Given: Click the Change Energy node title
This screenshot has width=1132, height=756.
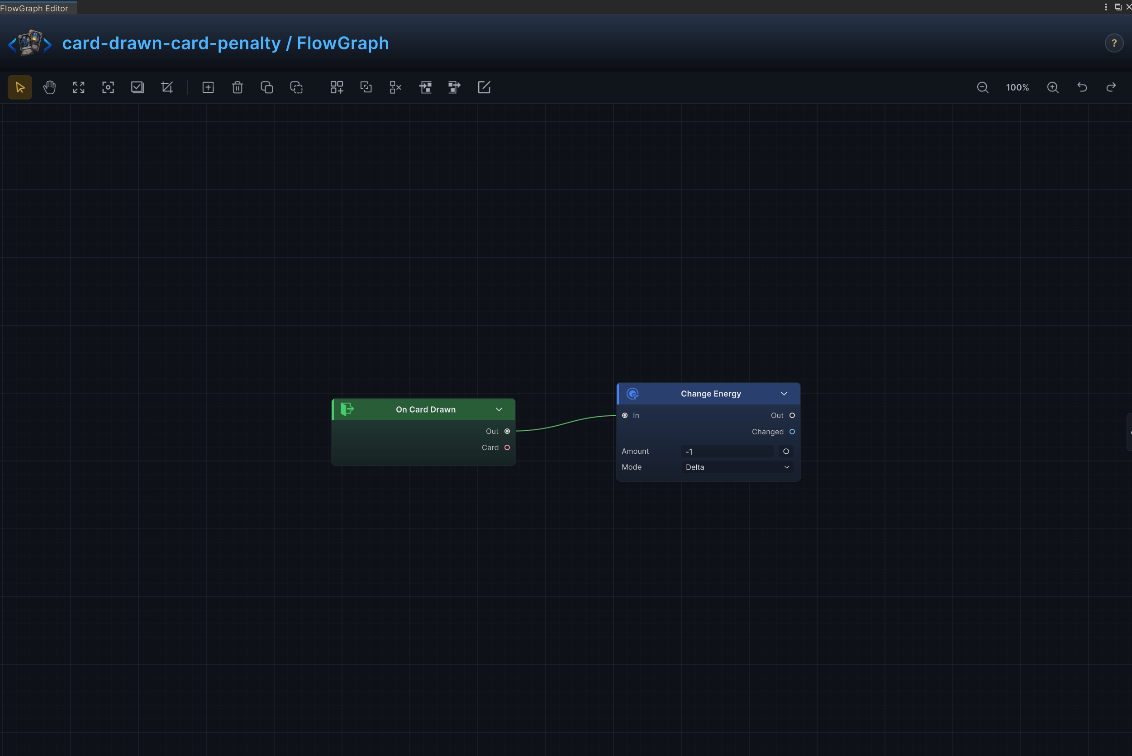Looking at the screenshot, I should click(711, 394).
